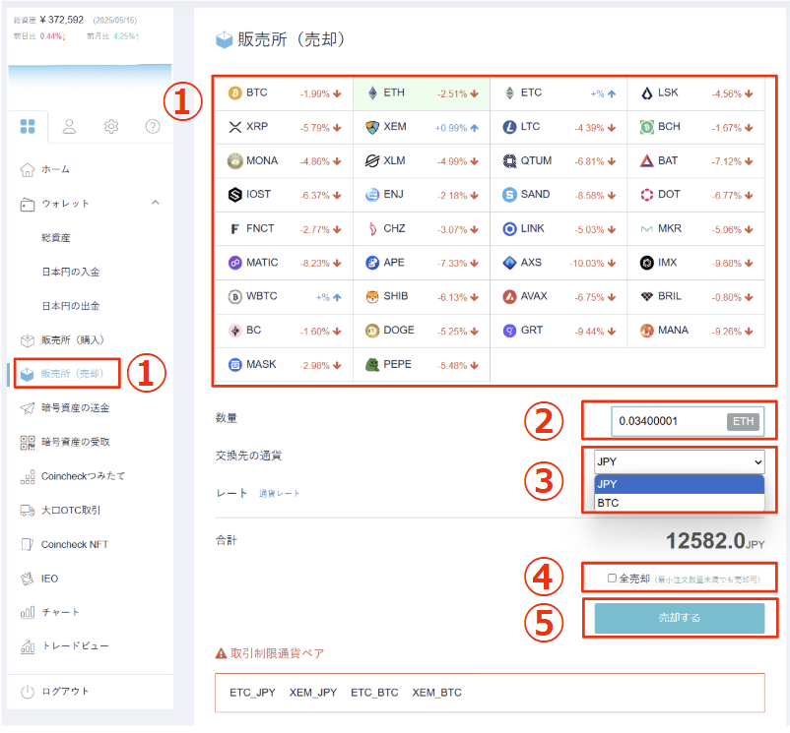Open 日本円の入金 menu item
The height and width of the screenshot is (733, 790).
[71, 273]
